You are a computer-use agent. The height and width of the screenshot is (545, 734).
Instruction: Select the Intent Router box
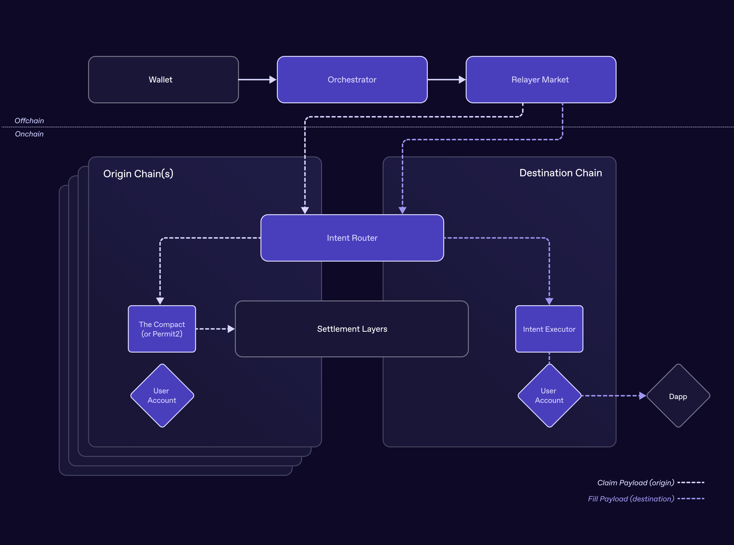click(352, 238)
